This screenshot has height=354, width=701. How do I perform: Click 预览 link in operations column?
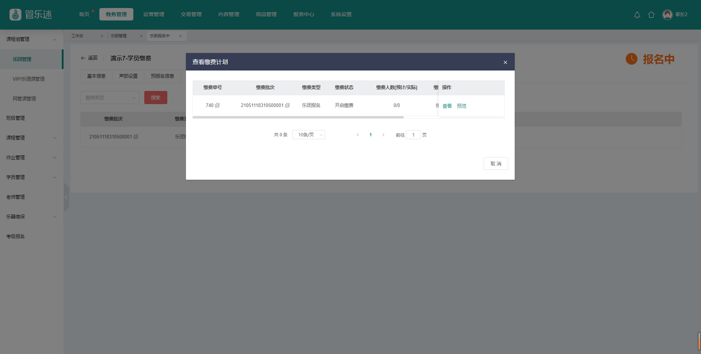coord(461,106)
